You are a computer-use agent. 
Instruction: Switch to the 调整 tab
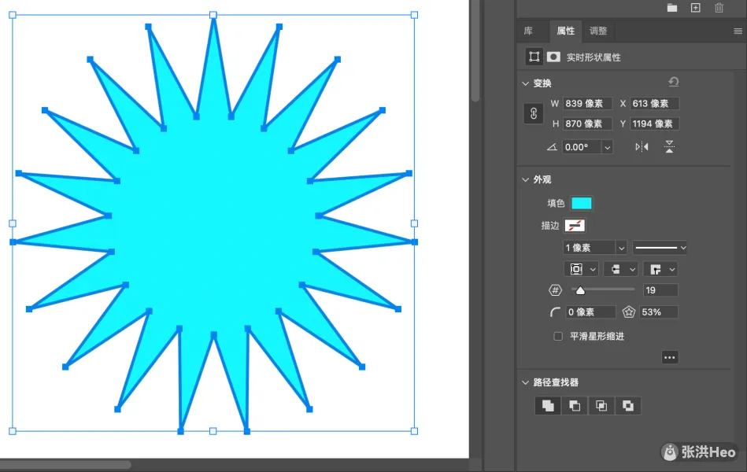pyautogui.click(x=598, y=31)
